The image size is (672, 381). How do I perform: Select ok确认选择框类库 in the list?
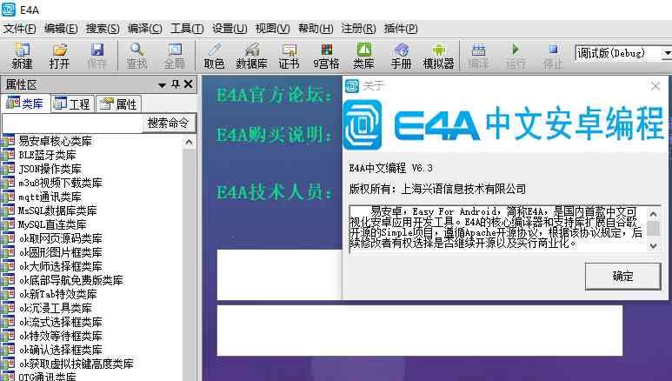coord(61,350)
